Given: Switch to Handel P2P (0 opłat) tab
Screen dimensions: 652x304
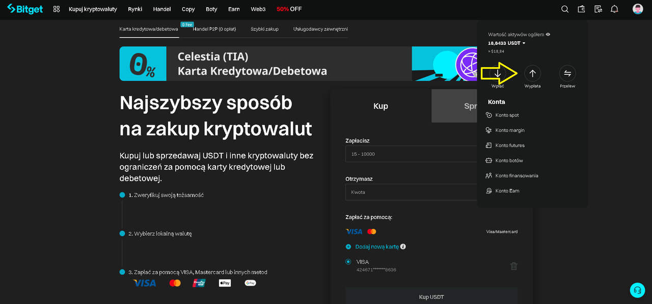Looking at the screenshot, I should (x=214, y=29).
